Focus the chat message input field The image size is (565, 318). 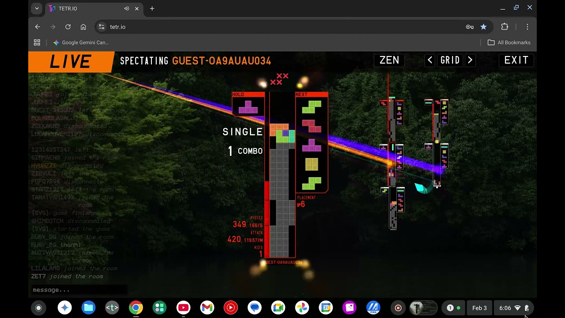79,290
